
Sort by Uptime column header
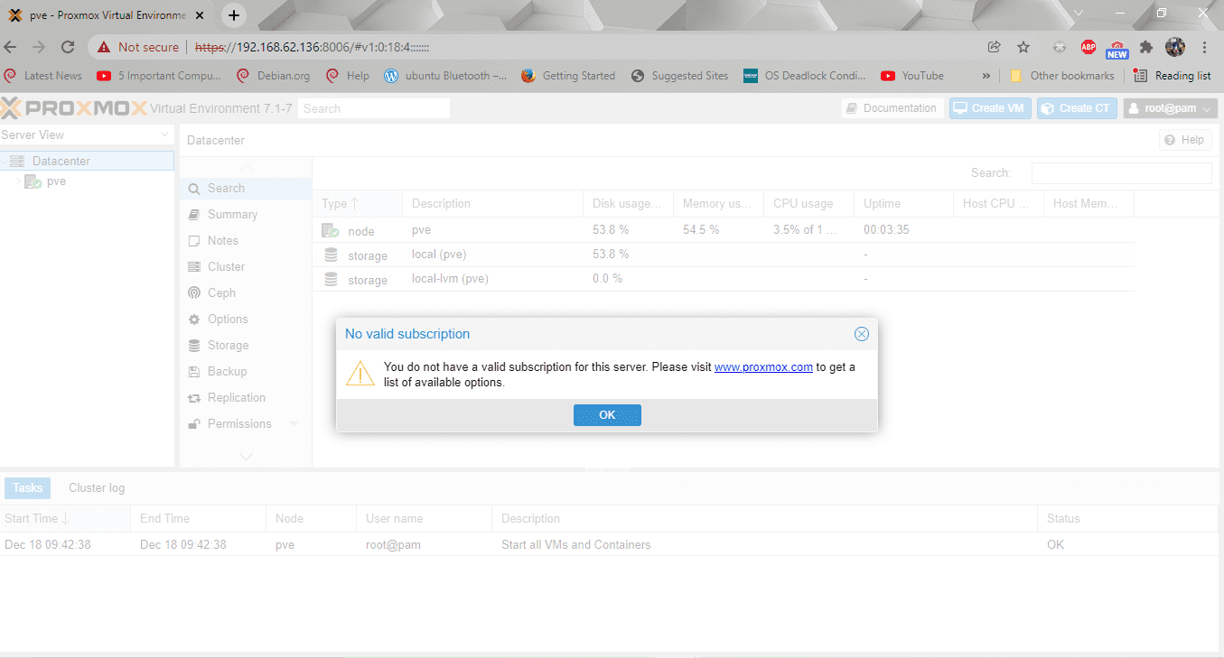click(x=903, y=203)
